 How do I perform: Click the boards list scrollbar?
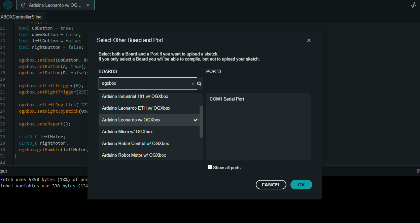(201, 121)
